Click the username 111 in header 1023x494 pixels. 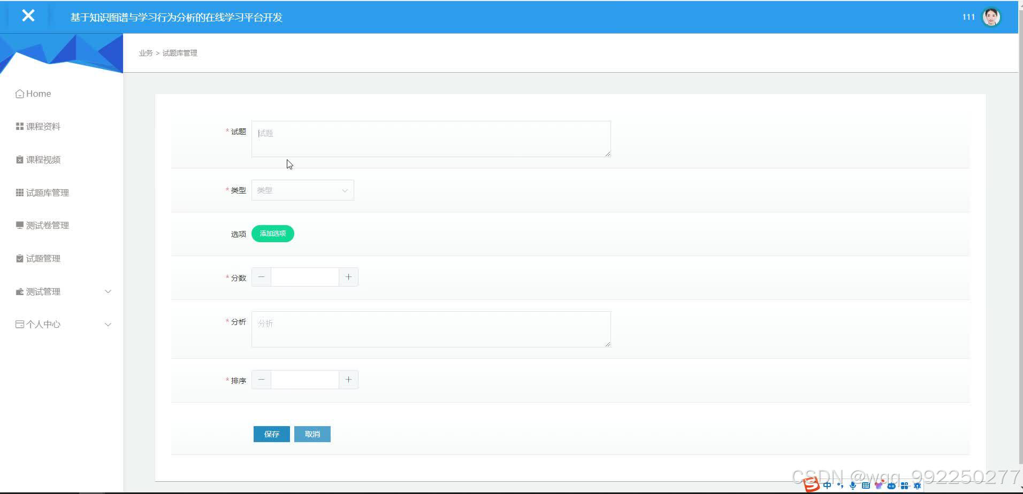[x=968, y=17]
